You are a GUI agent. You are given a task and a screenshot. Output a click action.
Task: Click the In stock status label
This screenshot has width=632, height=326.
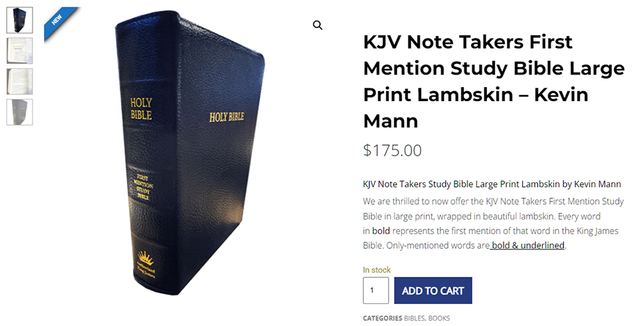(x=377, y=270)
